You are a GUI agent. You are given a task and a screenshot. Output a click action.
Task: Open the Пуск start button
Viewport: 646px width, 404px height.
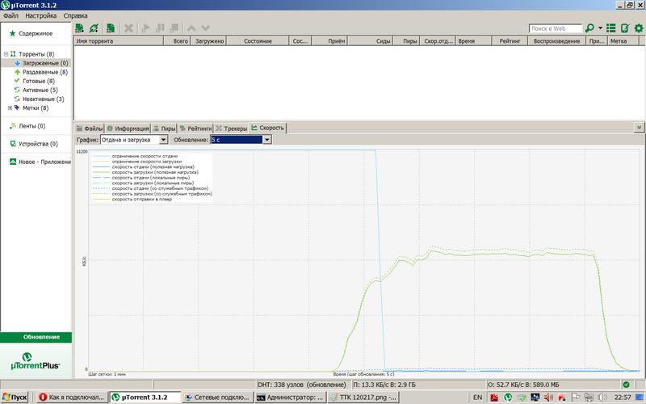(x=15, y=398)
